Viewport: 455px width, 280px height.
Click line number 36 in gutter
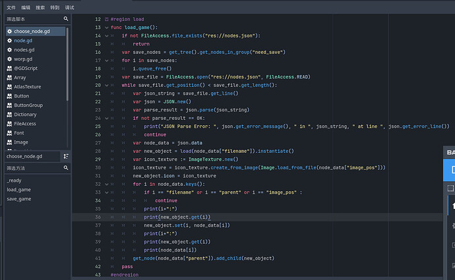click(98, 217)
